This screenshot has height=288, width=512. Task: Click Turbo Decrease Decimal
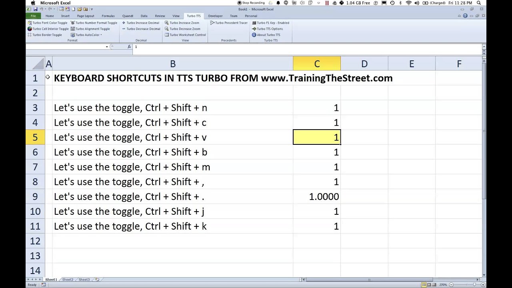click(x=141, y=29)
